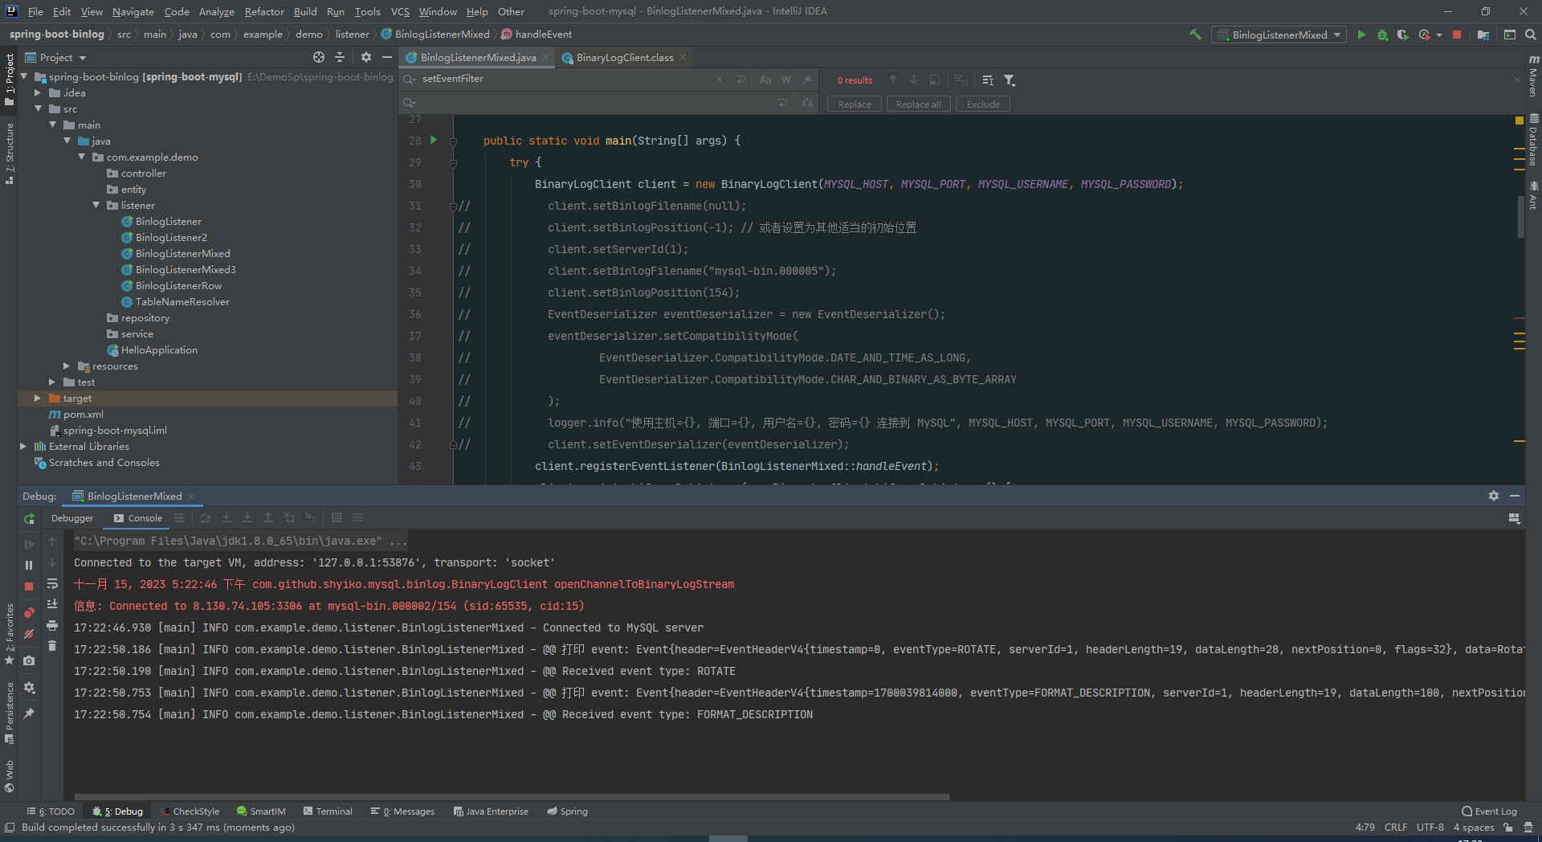Toggle whole Words option in find bar

786,80
